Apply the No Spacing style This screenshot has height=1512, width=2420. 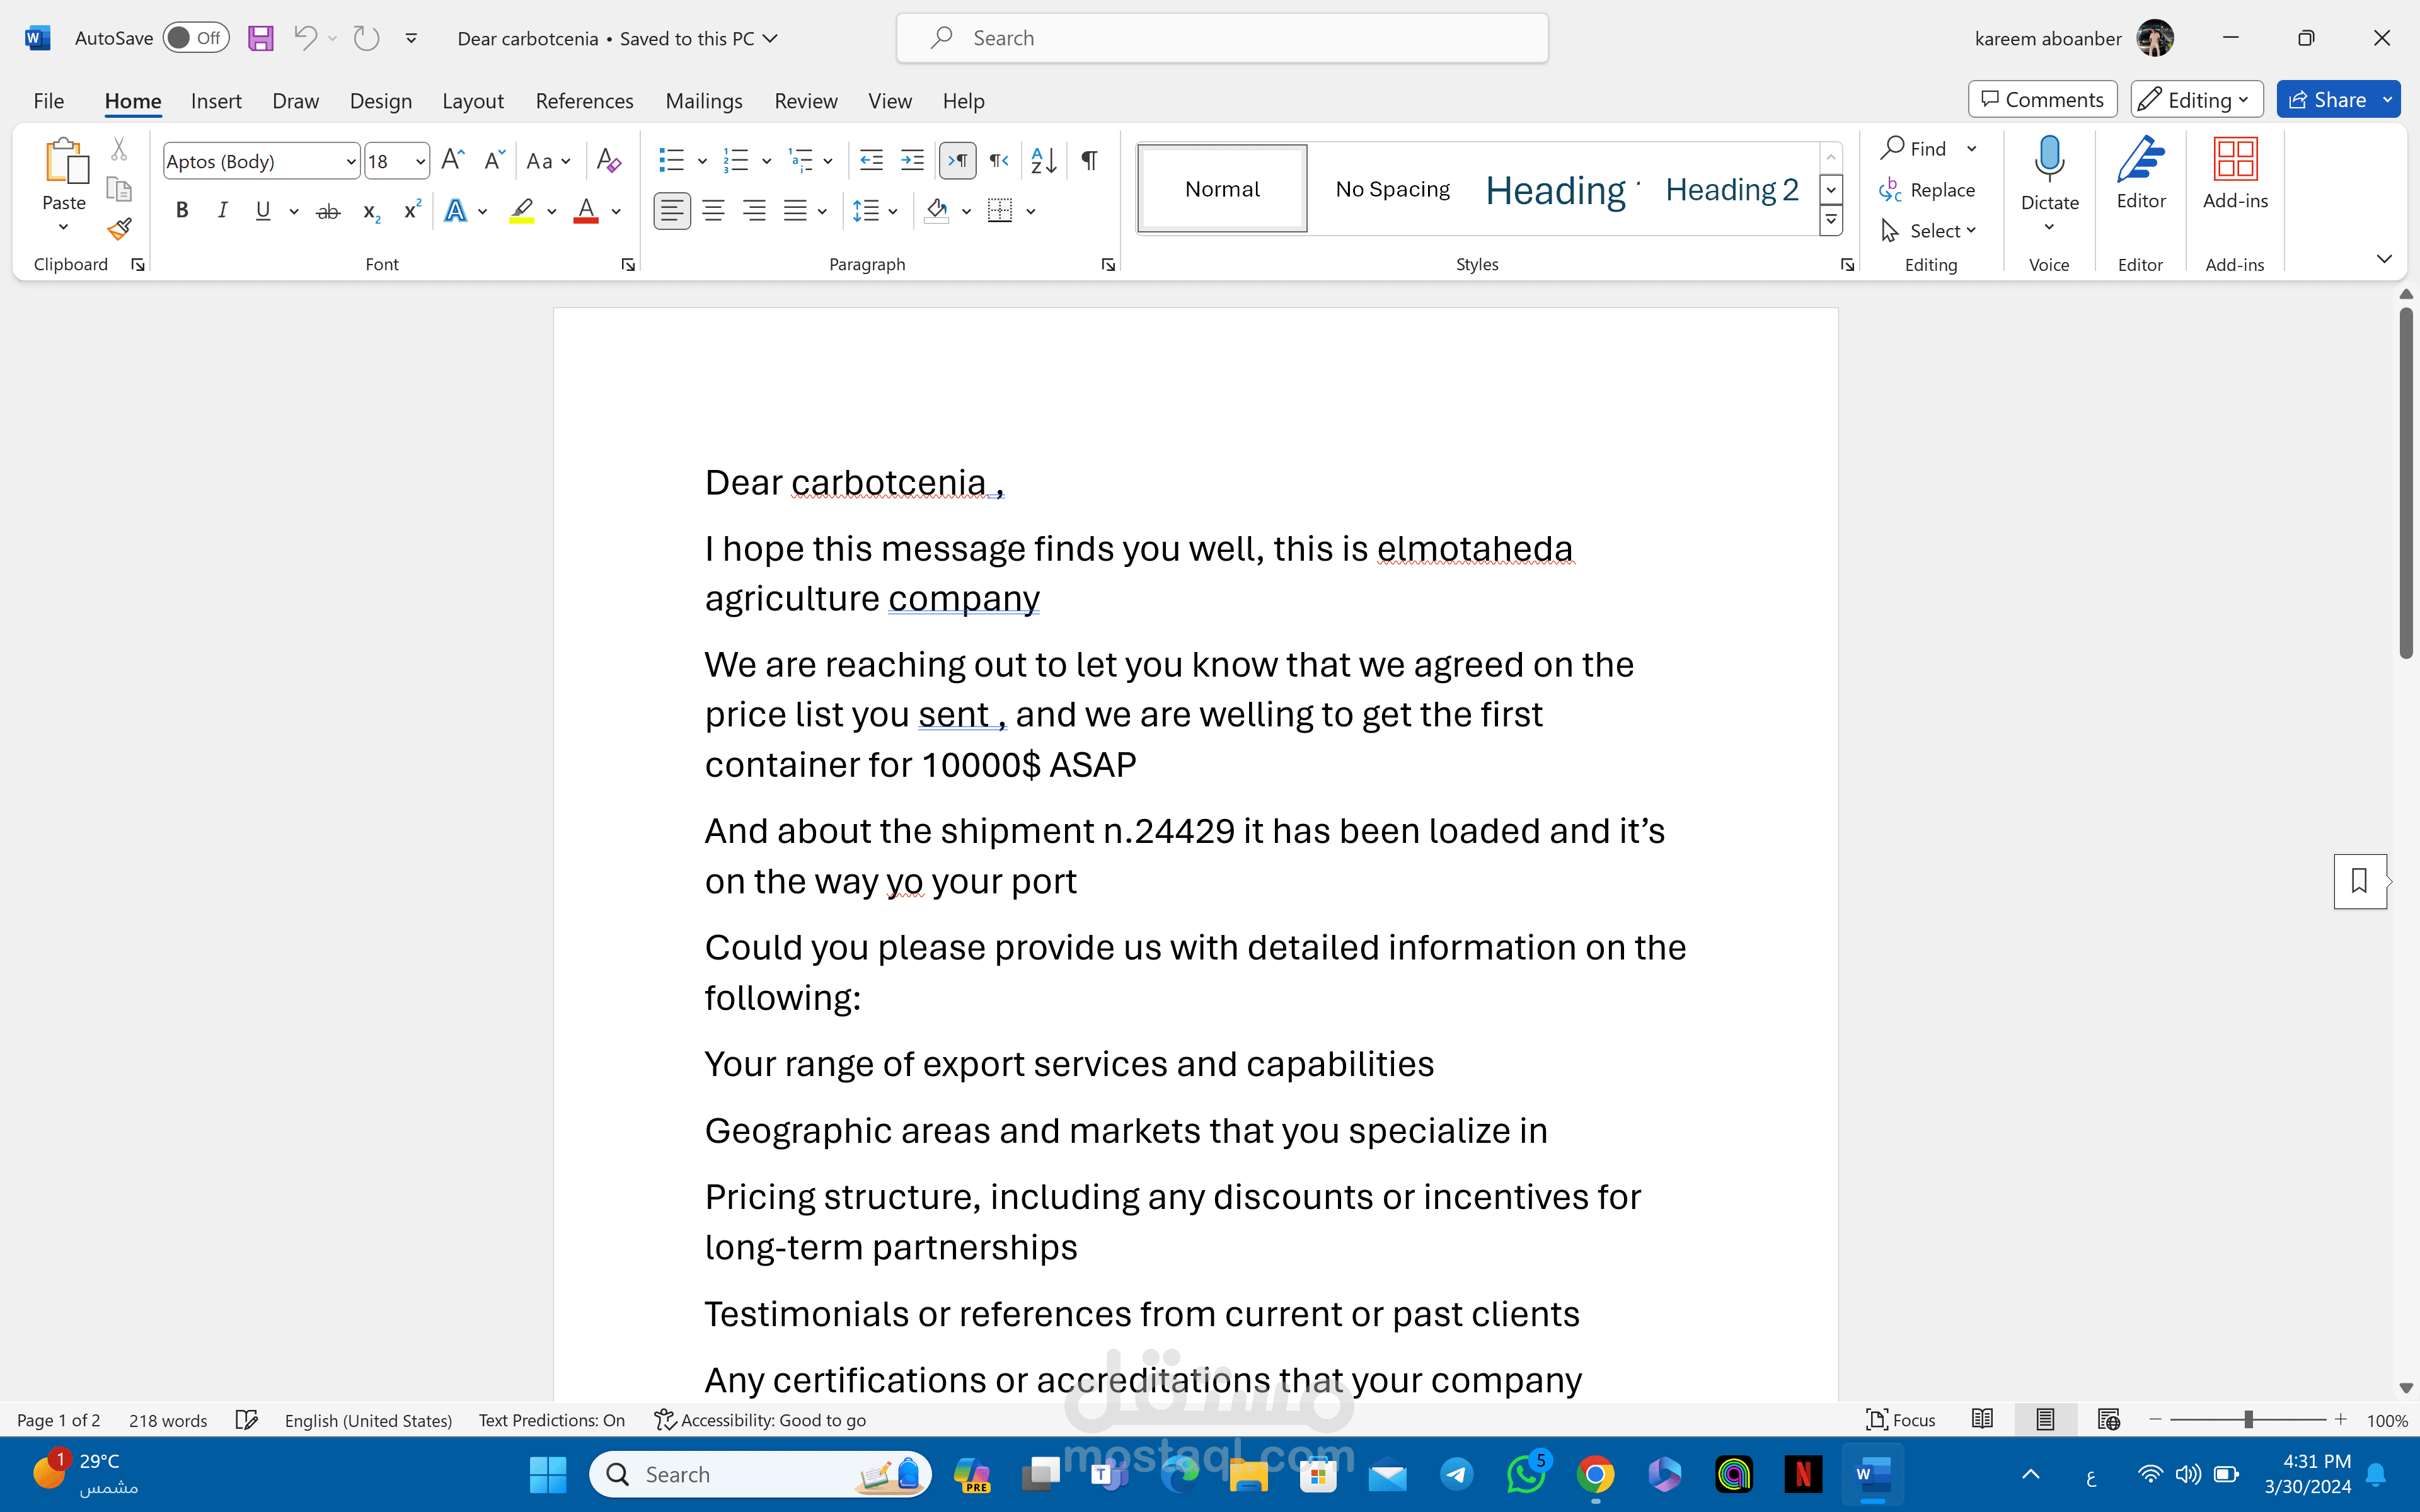tap(1392, 189)
